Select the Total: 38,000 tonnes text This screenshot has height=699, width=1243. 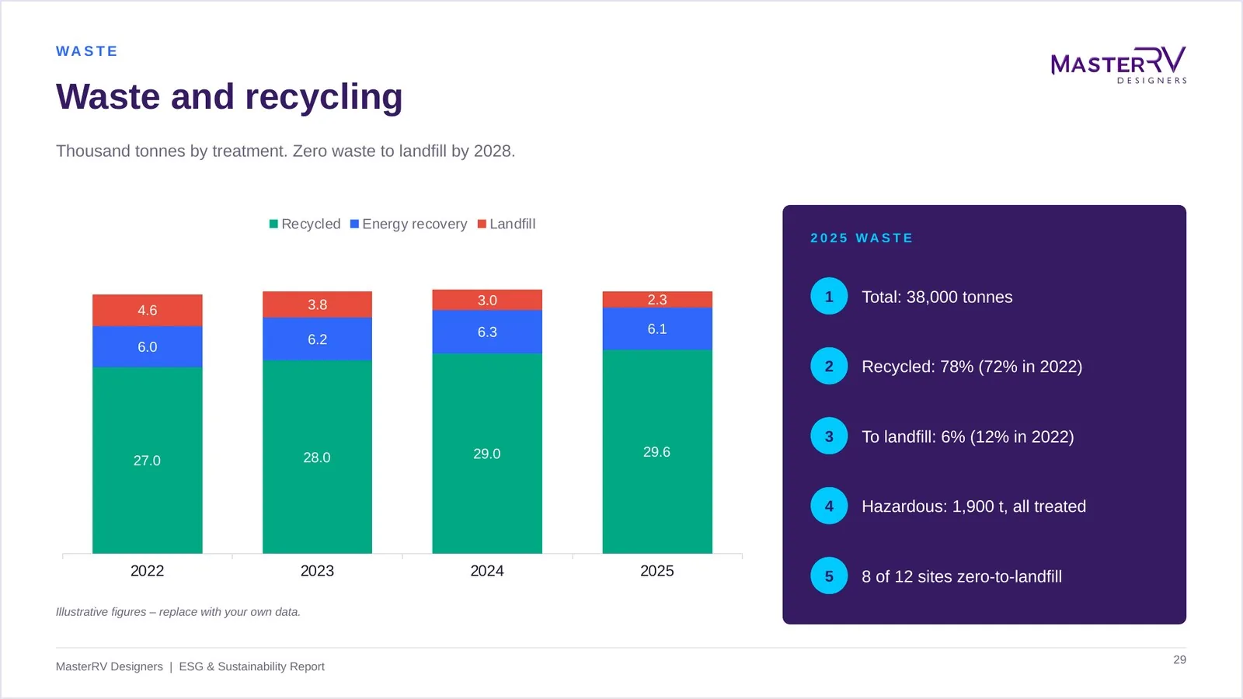coord(937,297)
